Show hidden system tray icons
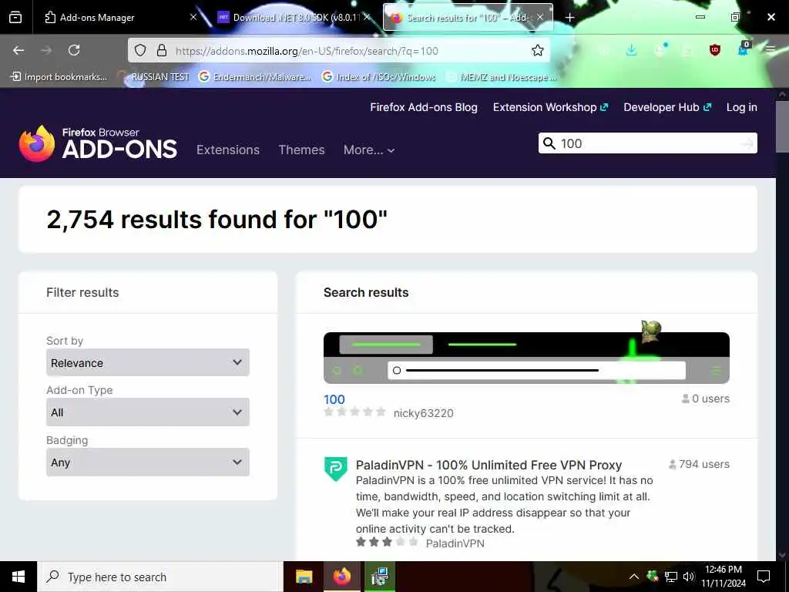This screenshot has height=592, width=789. (634, 577)
